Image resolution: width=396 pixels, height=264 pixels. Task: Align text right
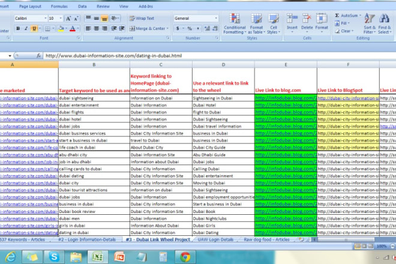(104, 29)
